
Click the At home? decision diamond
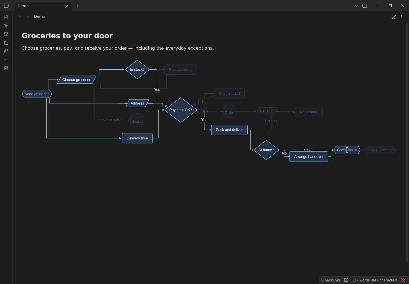point(266,150)
